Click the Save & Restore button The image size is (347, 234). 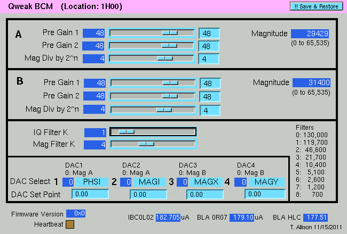[x=316, y=6]
